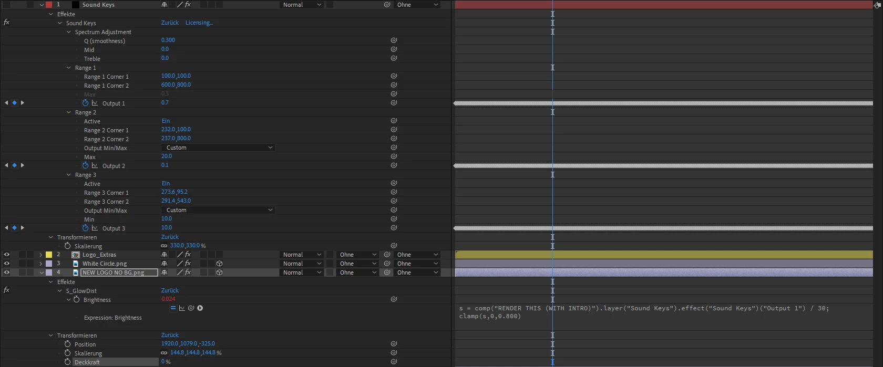This screenshot has height=367, width=883.
Task: Click Ein value of Range 2 Active
Action: click(166, 121)
